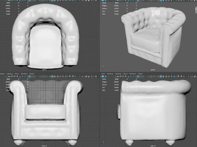Toggle Wireframe on Shaded in side view panel
Viewport: 197px width, 147px height.
coord(166,76)
